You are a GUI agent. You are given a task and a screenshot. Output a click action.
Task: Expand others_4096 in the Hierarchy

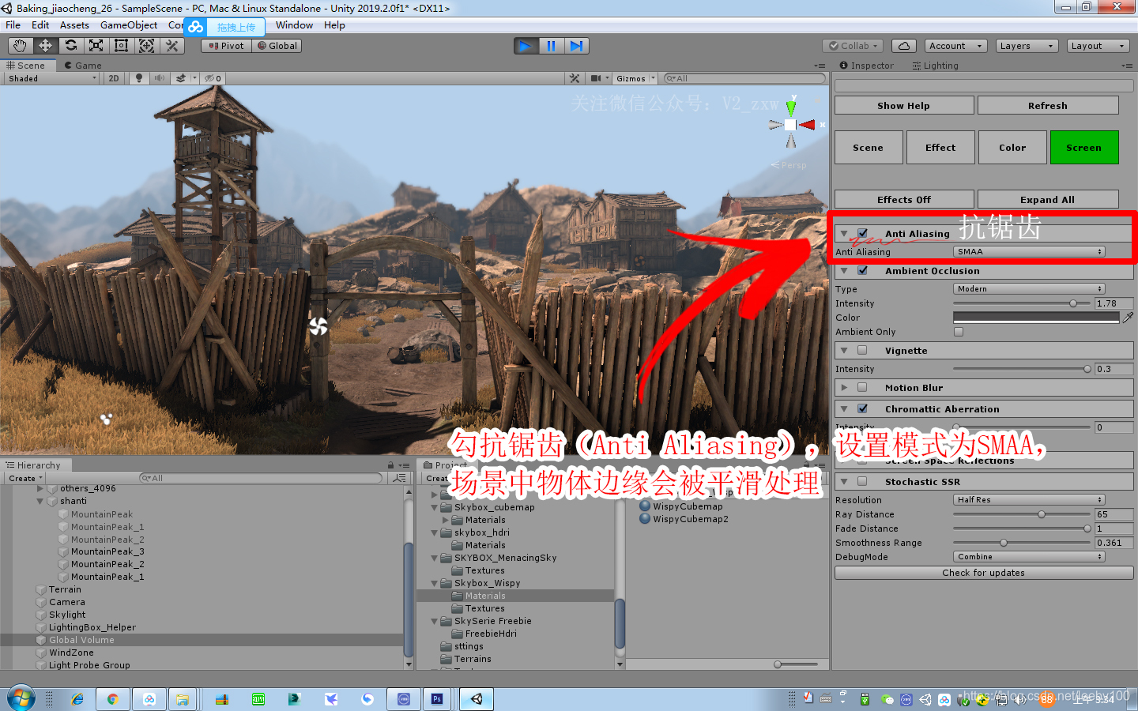40,488
